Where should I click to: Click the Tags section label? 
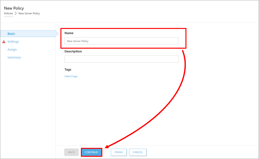(68, 69)
